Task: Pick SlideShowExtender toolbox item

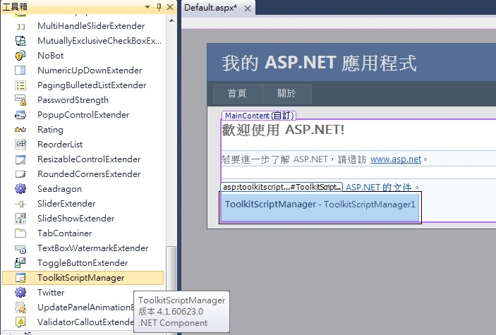Action: 76,219
